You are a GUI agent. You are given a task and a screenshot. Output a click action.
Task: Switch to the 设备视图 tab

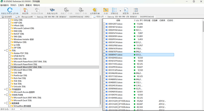pos(7,17)
